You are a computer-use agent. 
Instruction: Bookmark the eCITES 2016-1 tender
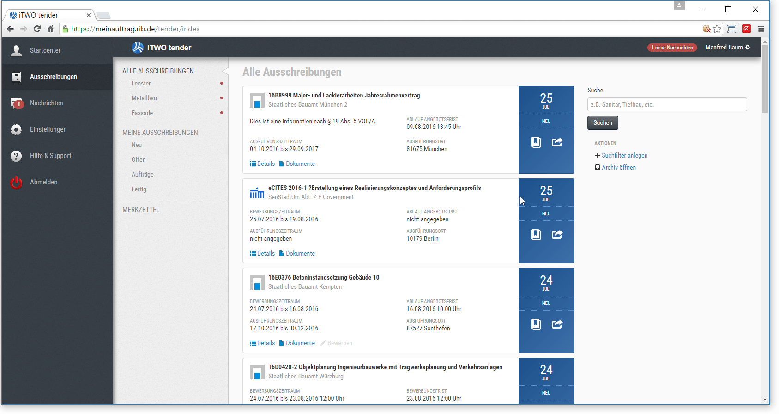pos(536,235)
